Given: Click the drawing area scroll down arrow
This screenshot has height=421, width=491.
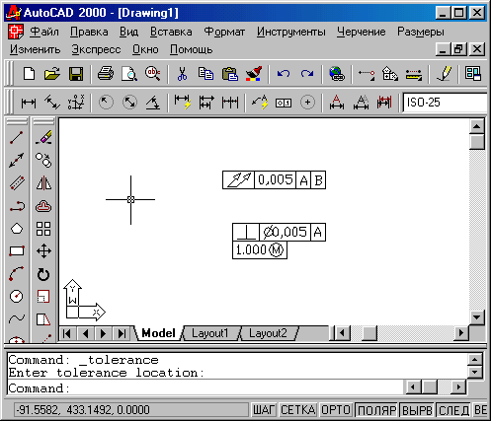Looking at the screenshot, I should pos(477,317).
